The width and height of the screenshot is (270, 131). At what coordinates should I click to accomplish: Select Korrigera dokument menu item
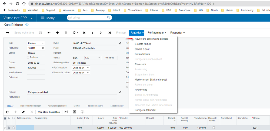[x=145, y=110]
